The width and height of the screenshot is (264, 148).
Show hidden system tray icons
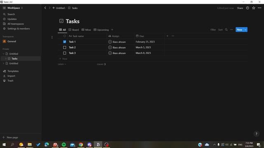(214, 144)
